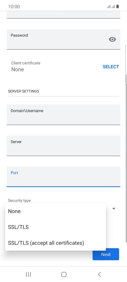
Task: Tap the first signal strength icon
Action: [x=108, y=7]
